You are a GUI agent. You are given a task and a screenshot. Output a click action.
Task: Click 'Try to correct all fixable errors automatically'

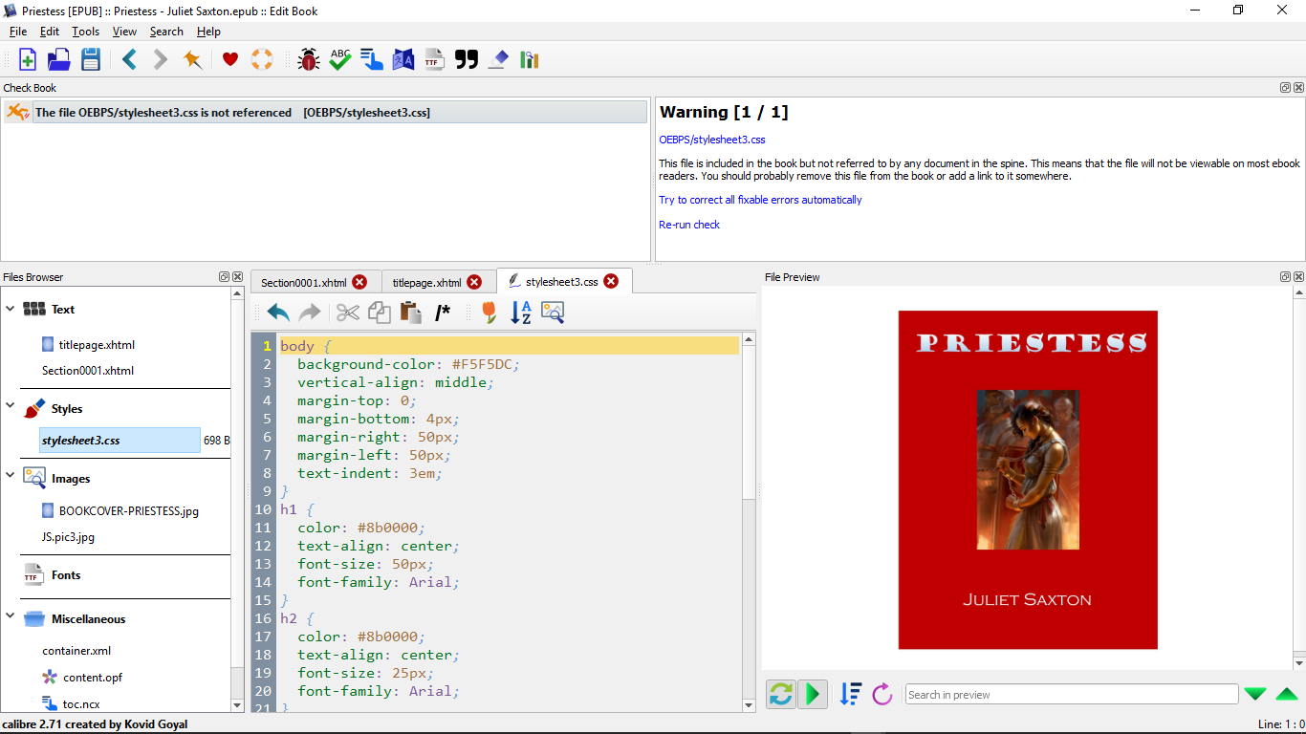(x=760, y=200)
